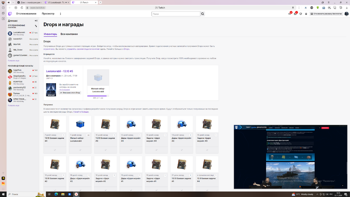Switch to the LestaKorabli browser tab

(56, 3)
